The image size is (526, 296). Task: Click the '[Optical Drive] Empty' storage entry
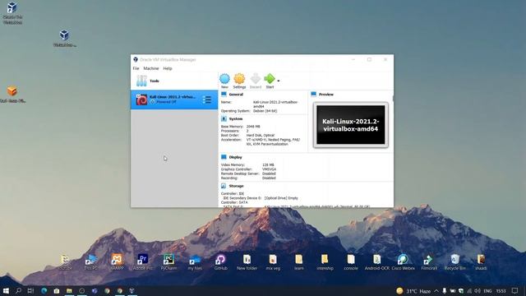tap(281, 198)
